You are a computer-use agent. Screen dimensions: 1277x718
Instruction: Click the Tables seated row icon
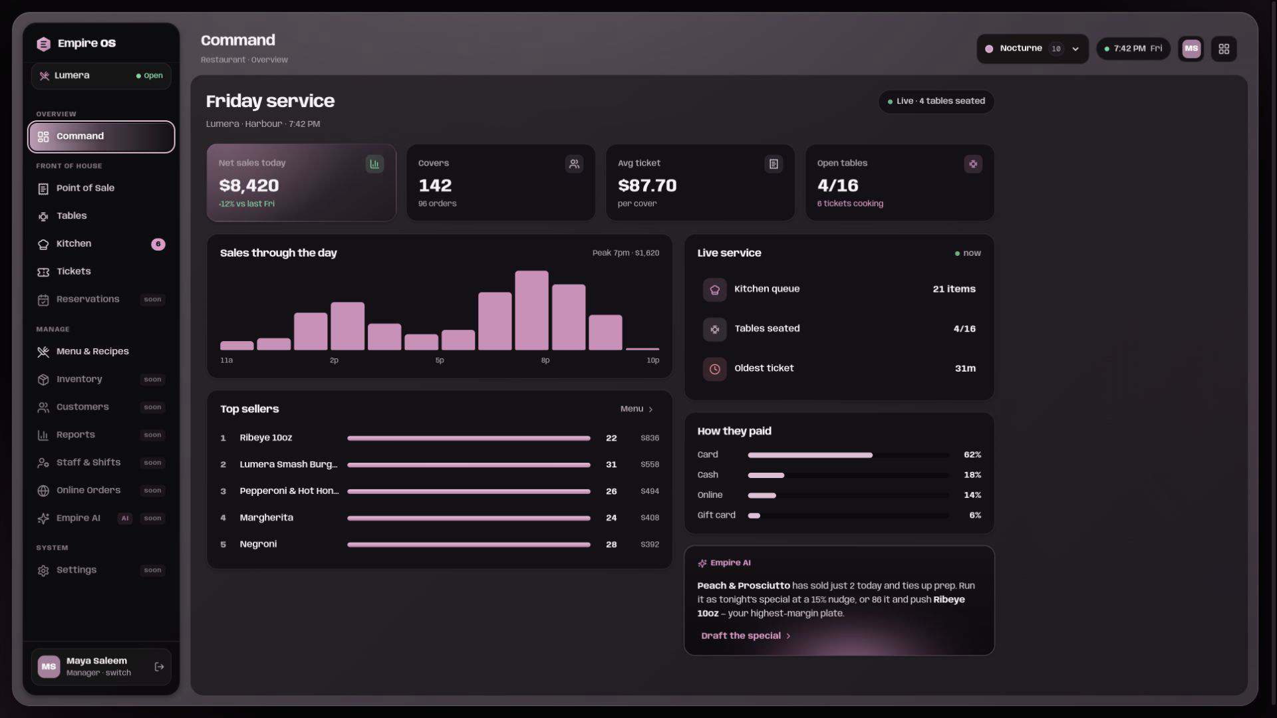pyautogui.click(x=715, y=329)
